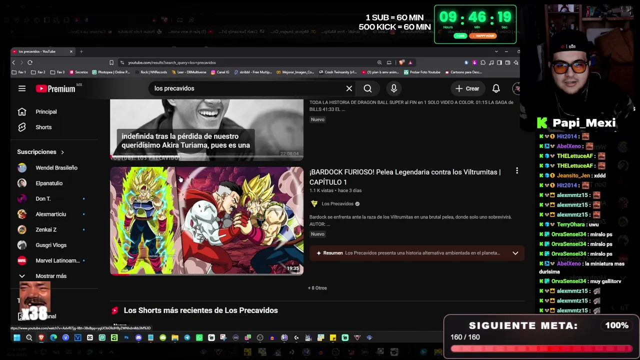This screenshot has width=640, height=360.
Task: Expand the Suscripciones section
Action: (x=41, y=152)
